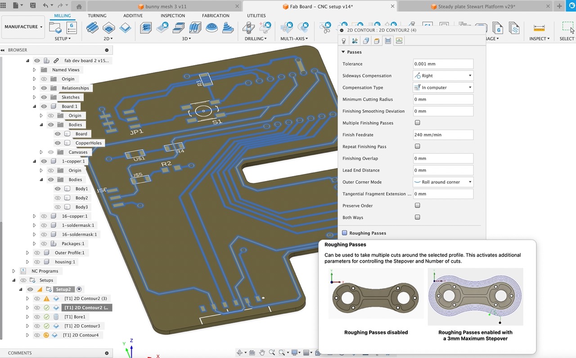This screenshot has width=576, height=358.
Task: Click the new Setup icon in toolbar
Action: 55,28
